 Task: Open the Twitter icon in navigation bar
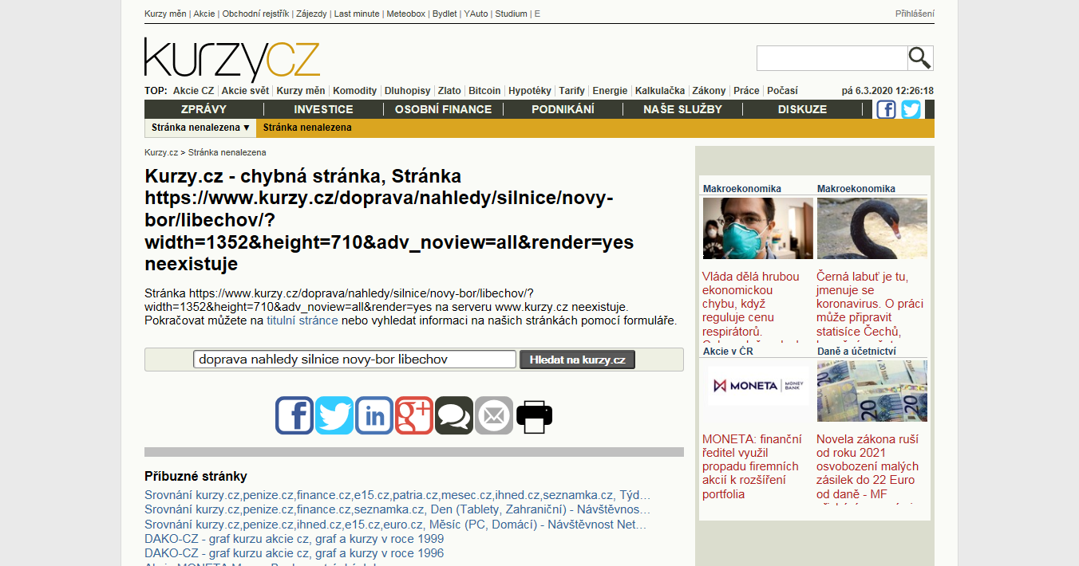(x=911, y=109)
